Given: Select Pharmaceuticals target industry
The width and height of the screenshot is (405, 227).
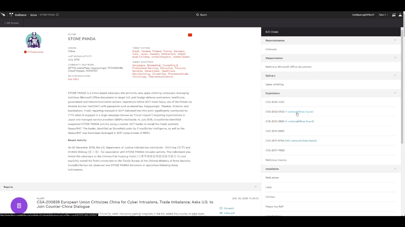Looking at the screenshot, I should (178, 74).
